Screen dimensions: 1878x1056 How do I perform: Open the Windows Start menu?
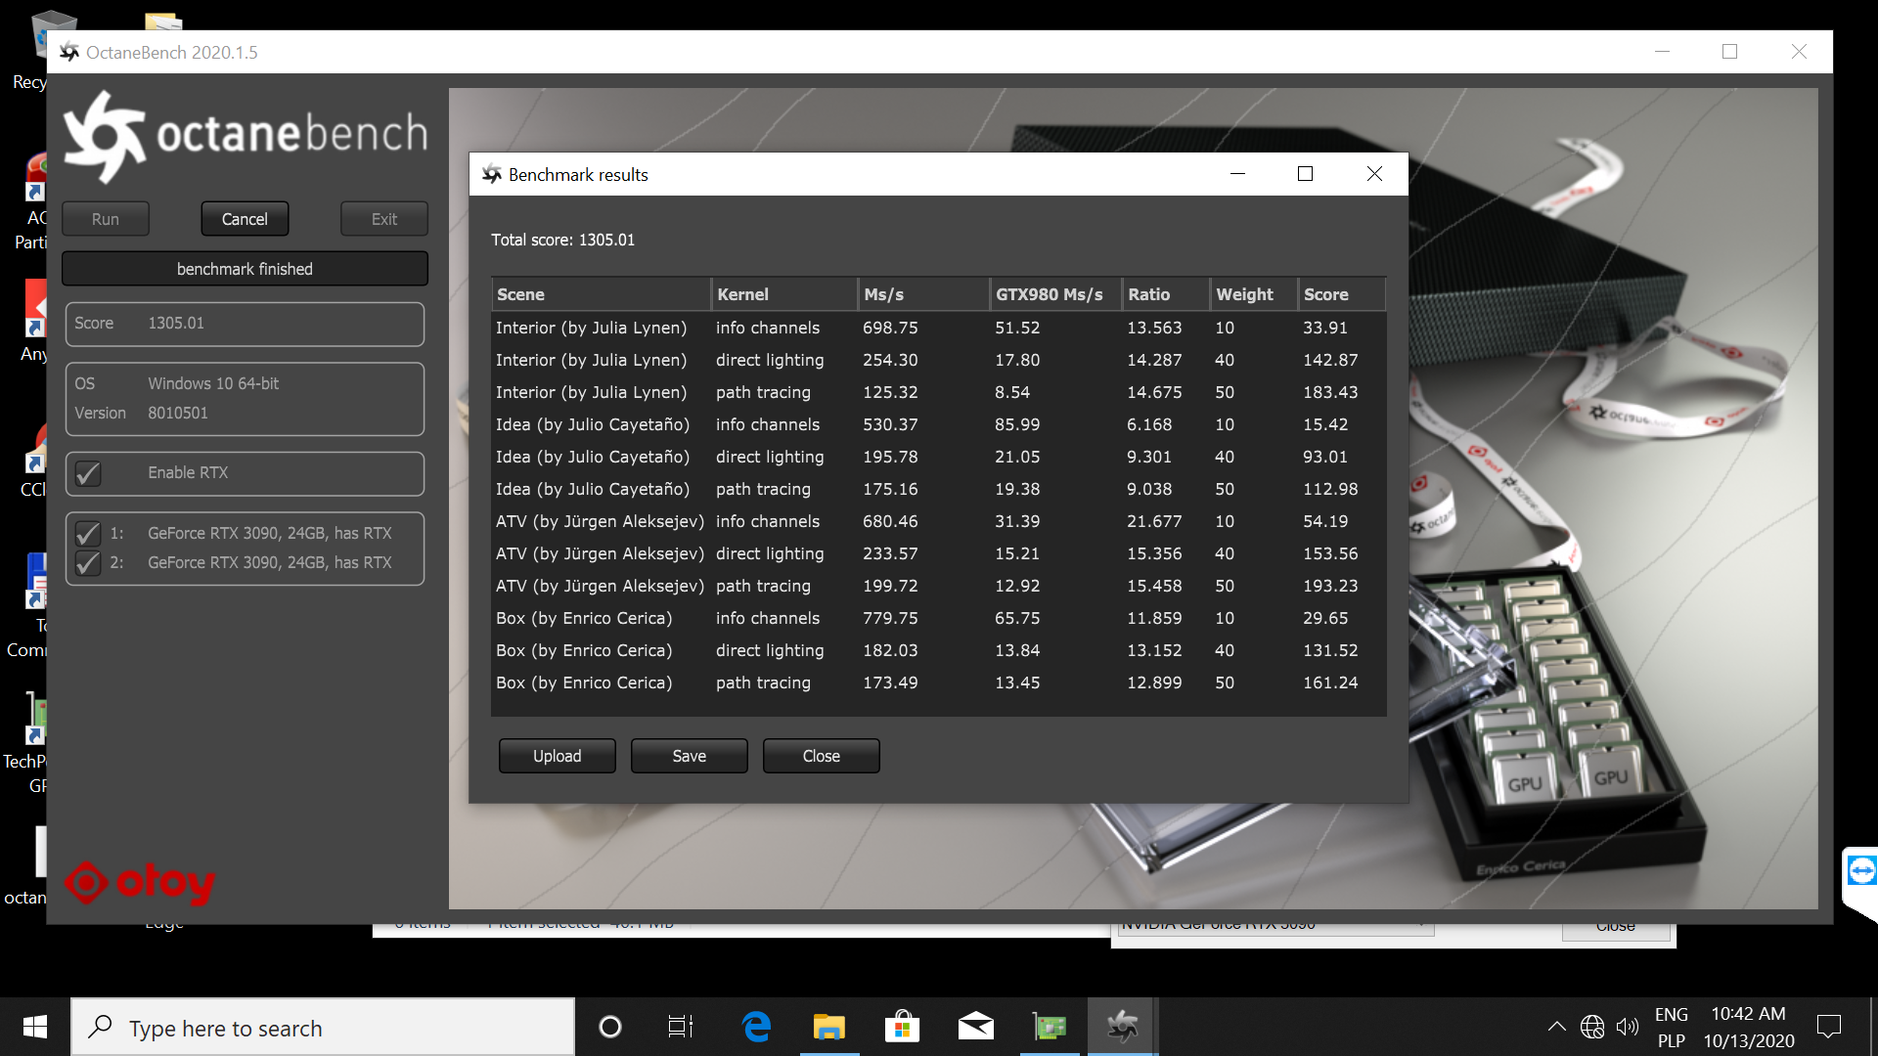33,1027
